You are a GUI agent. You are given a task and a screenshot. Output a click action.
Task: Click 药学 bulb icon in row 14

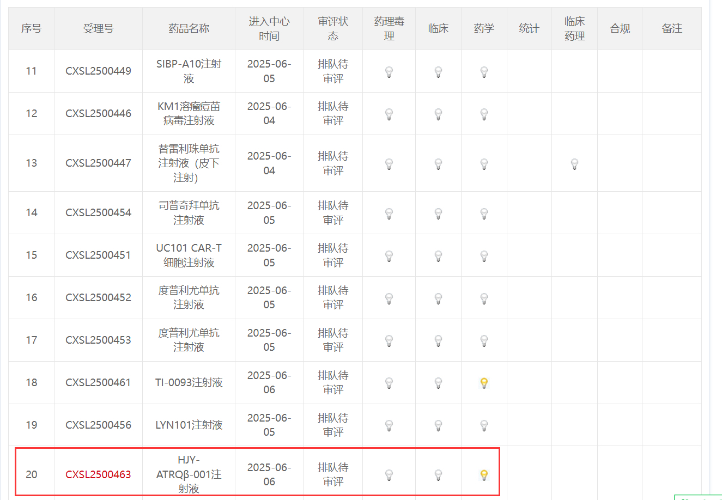point(484,213)
